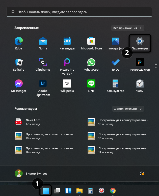
Task: Open middle right recommended image 18 ч назад
Action: click(118, 136)
